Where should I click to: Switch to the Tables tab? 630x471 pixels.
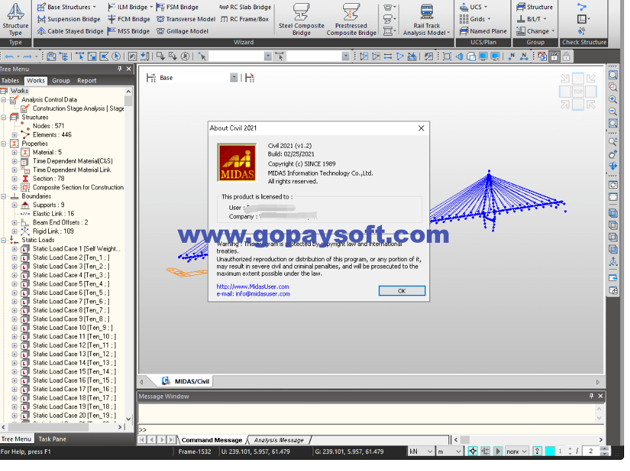pos(11,80)
